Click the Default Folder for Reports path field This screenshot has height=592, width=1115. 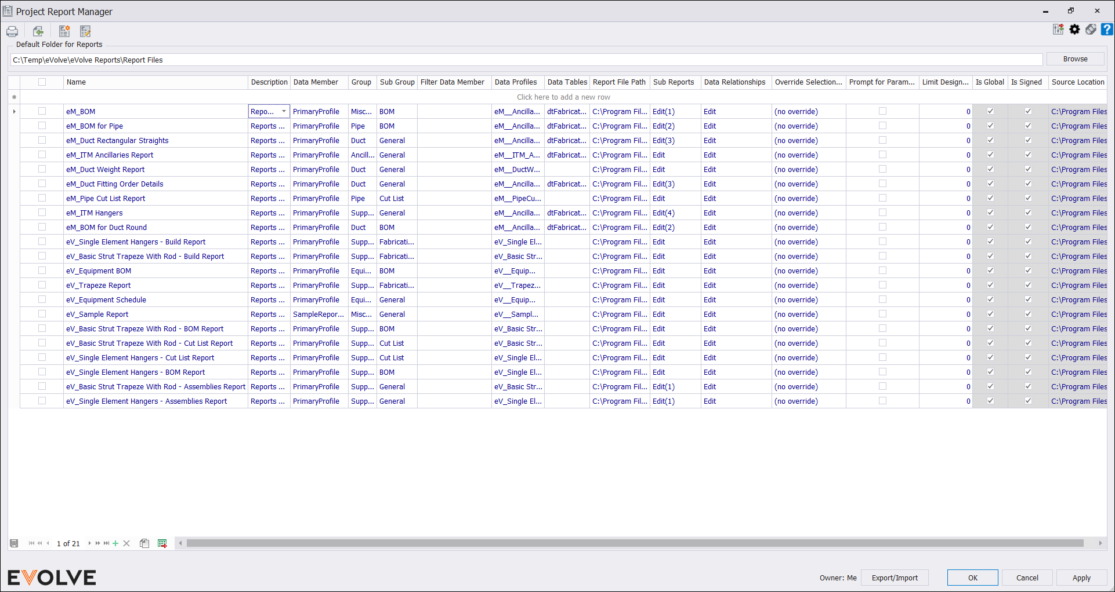click(526, 60)
